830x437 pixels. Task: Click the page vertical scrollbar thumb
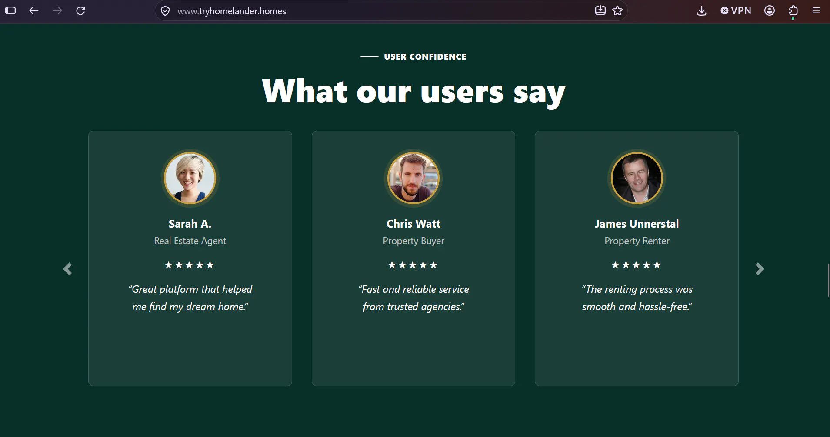[x=828, y=280]
